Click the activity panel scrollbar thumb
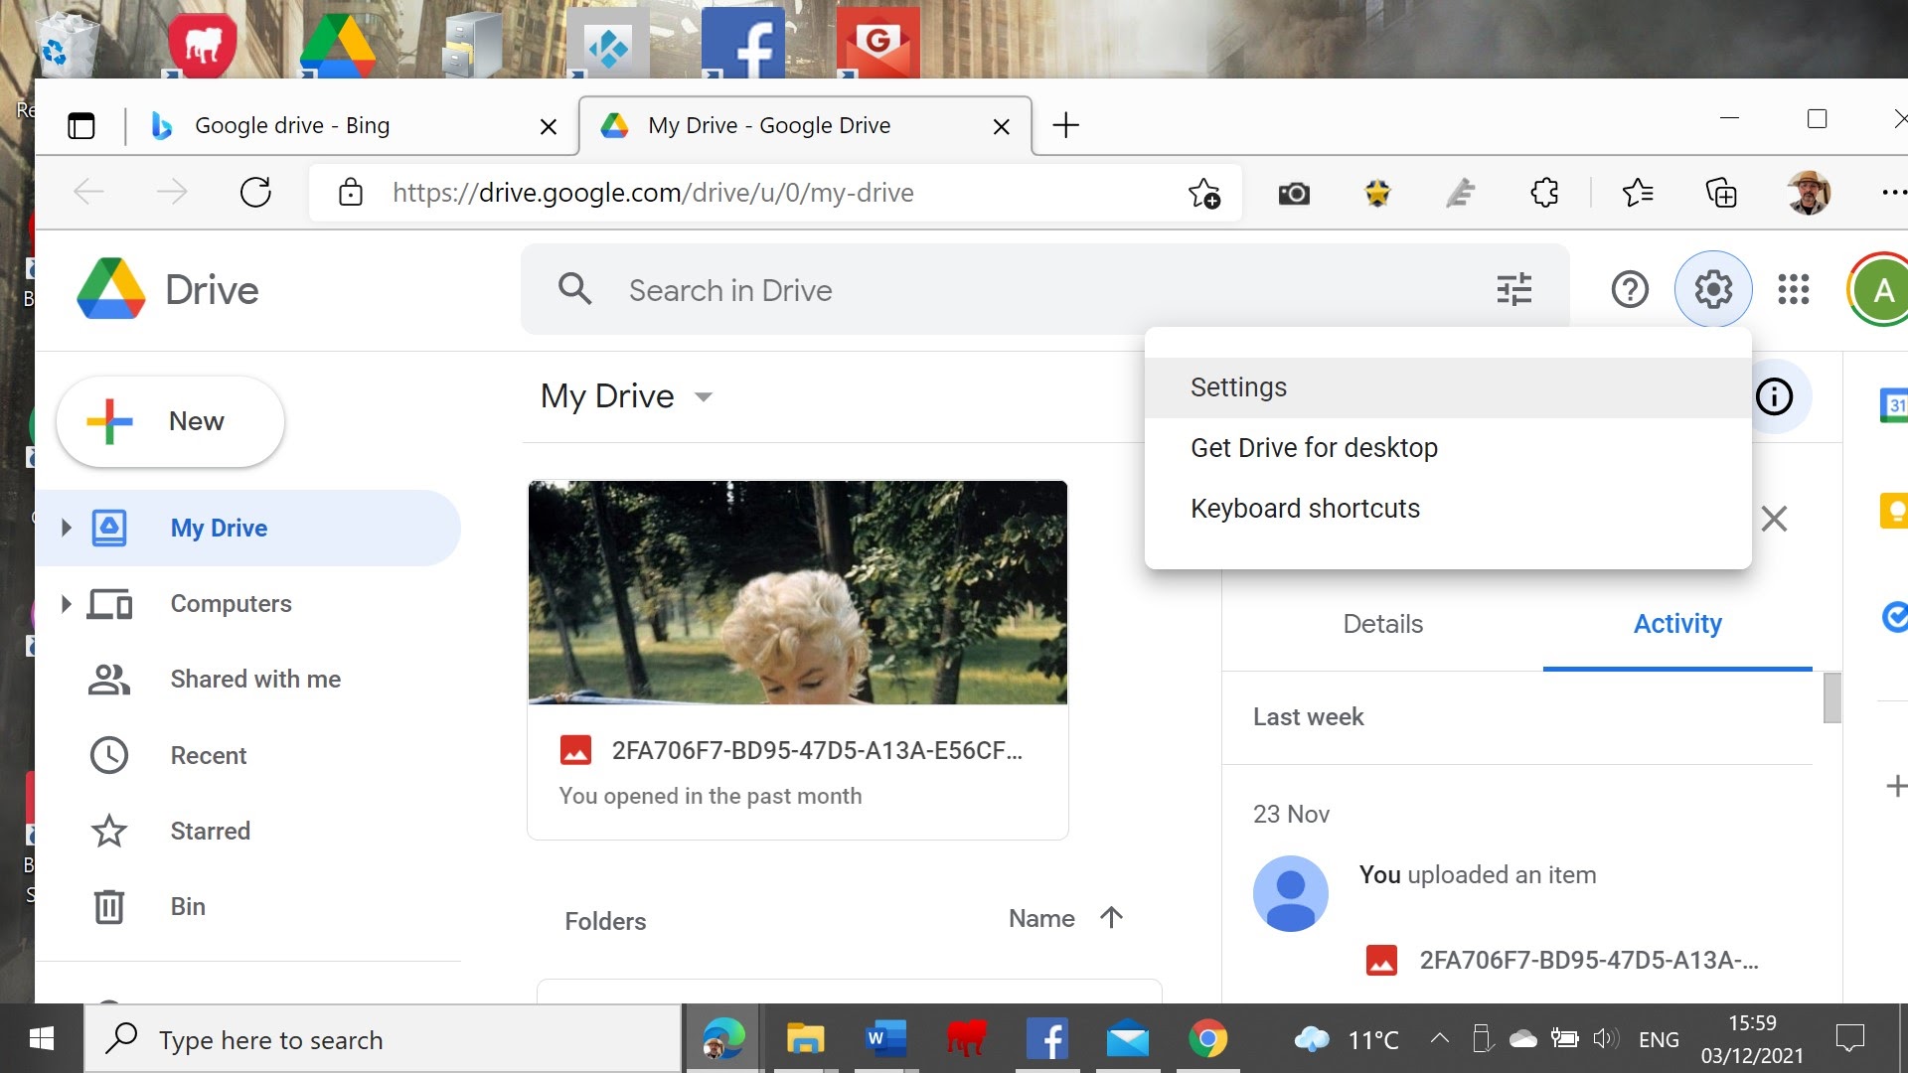The height and width of the screenshot is (1073, 1908). tap(1832, 697)
